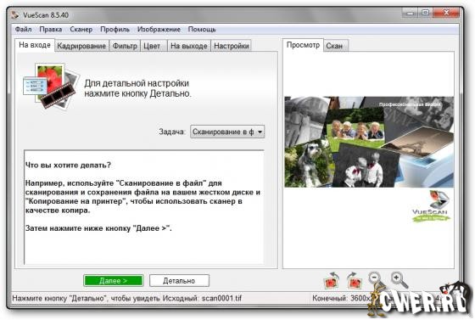
Task: Open the Помощь menu
Action: tap(202, 30)
